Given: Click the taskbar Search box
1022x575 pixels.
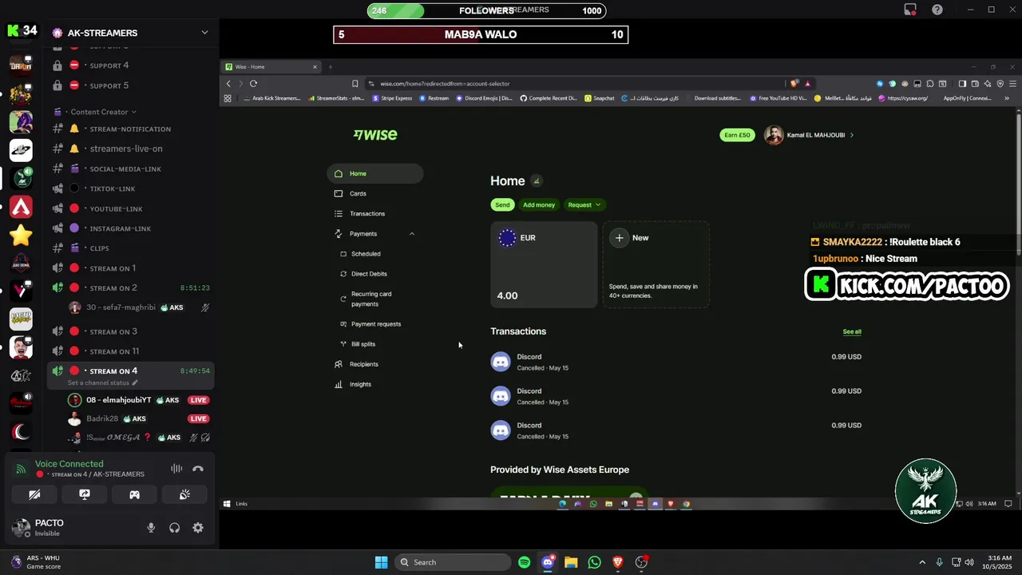Looking at the screenshot, I should click(453, 562).
